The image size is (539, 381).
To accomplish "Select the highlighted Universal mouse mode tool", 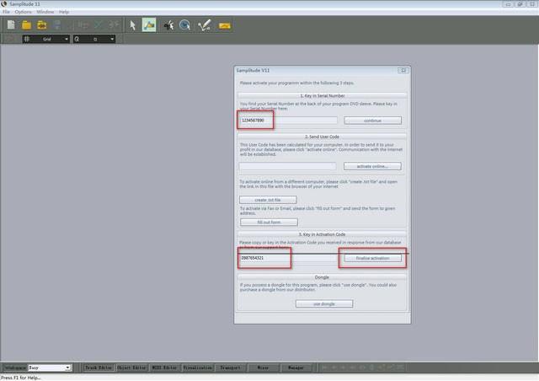I will click(x=148, y=25).
